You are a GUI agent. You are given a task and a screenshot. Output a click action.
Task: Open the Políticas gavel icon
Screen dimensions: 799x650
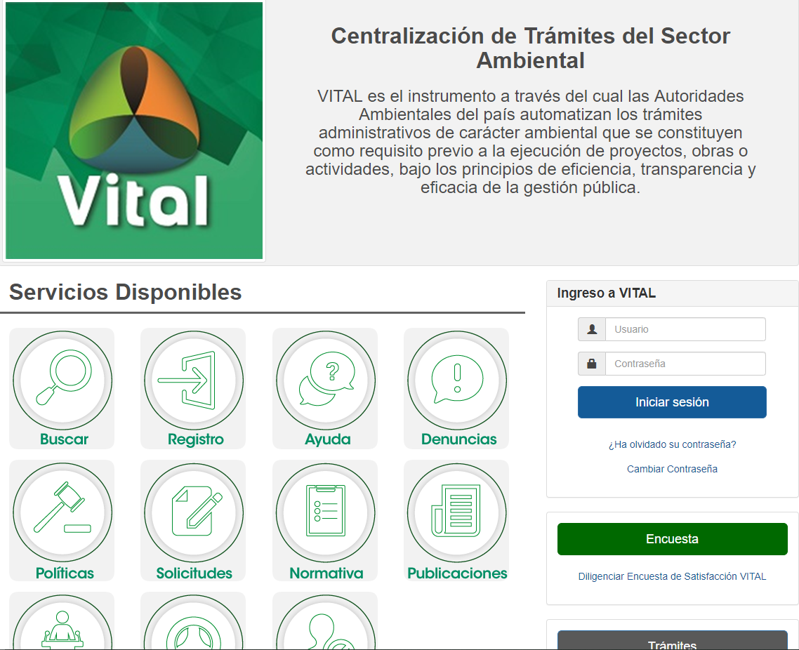(x=62, y=512)
